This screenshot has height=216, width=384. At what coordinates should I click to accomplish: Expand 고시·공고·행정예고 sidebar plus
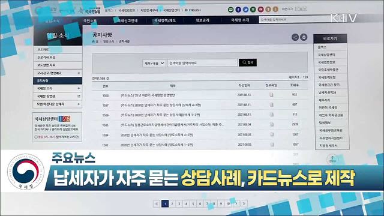(79, 73)
